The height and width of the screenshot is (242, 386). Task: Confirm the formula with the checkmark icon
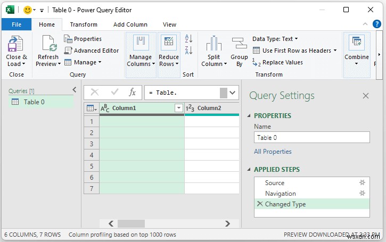(x=114, y=92)
